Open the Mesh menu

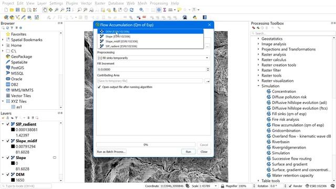tap(142, 3)
